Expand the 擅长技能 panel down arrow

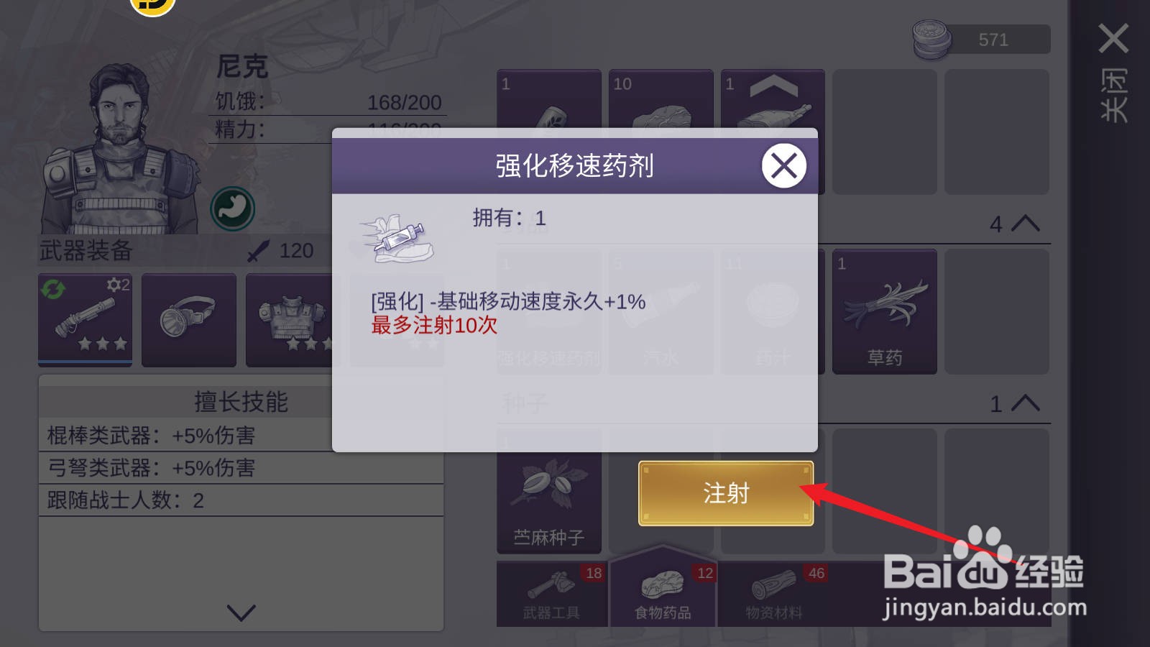(241, 612)
